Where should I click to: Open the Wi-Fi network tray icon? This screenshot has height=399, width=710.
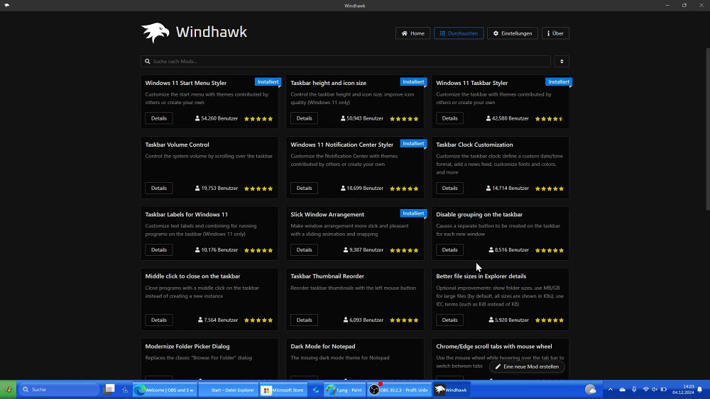645,390
